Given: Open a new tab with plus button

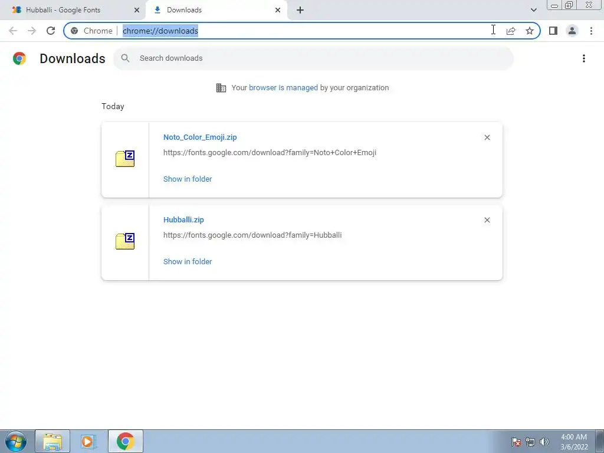Looking at the screenshot, I should click(300, 10).
